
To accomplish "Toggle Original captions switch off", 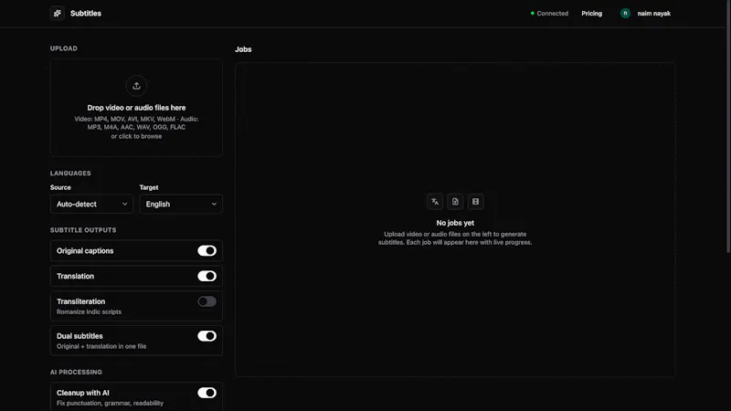I will click(207, 250).
